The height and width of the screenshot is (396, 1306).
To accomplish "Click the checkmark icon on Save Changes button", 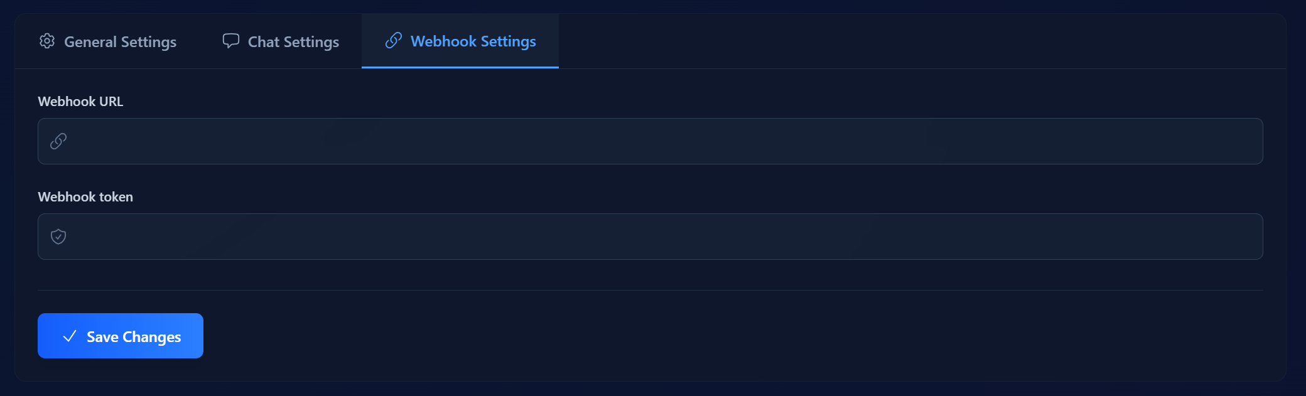I will [x=70, y=336].
